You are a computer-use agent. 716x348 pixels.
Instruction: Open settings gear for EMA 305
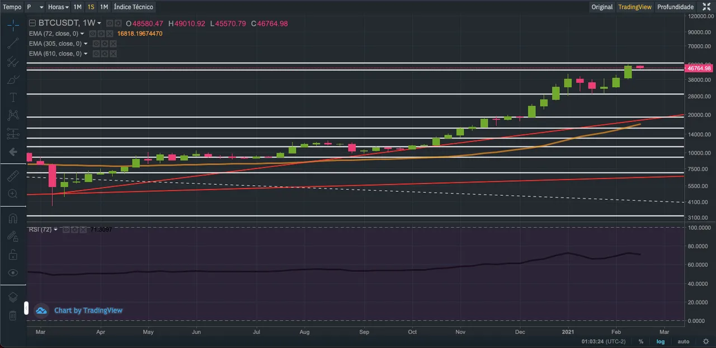point(105,44)
